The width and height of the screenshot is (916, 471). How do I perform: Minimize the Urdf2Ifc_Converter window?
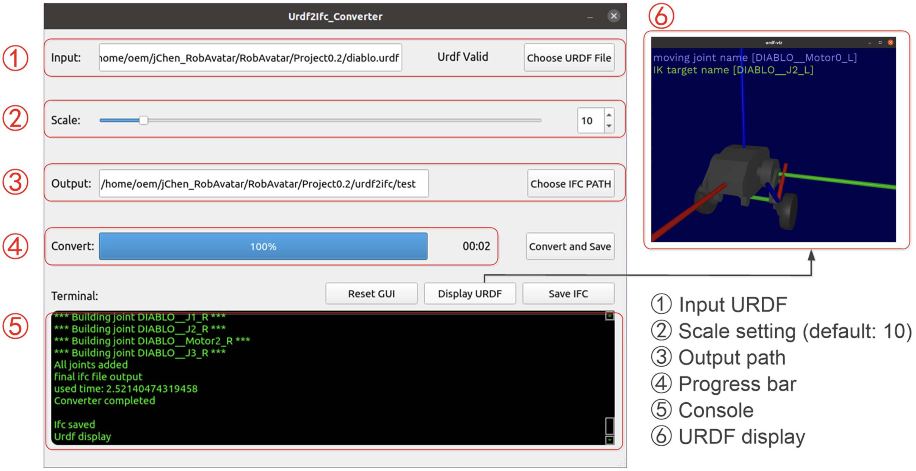(x=590, y=17)
